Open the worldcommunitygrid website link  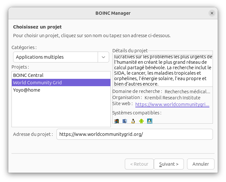172,104
